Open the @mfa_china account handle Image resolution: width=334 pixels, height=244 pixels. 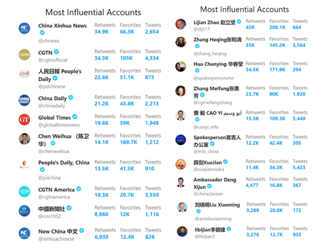coord(206,151)
